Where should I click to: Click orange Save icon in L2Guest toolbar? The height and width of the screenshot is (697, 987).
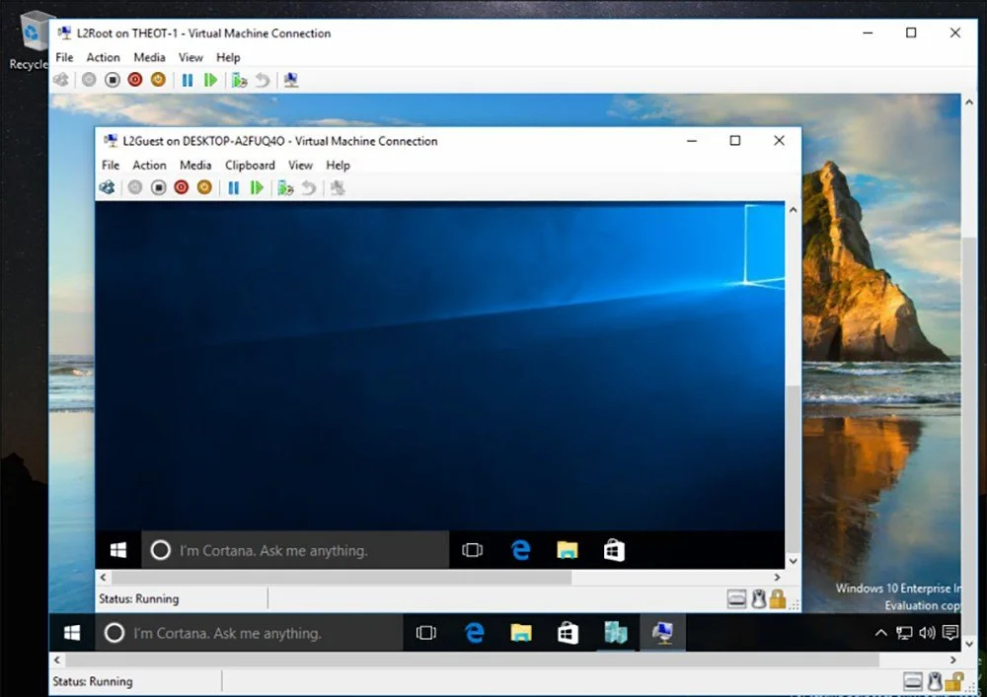click(x=204, y=187)
